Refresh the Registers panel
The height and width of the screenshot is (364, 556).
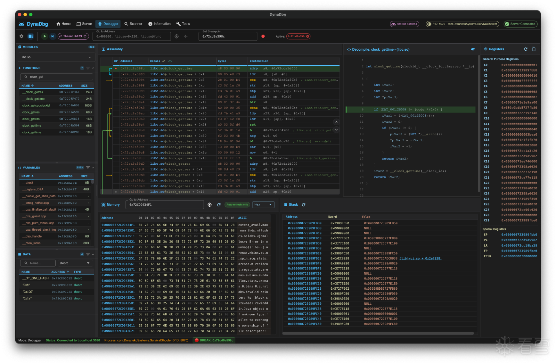pos(526,49)
